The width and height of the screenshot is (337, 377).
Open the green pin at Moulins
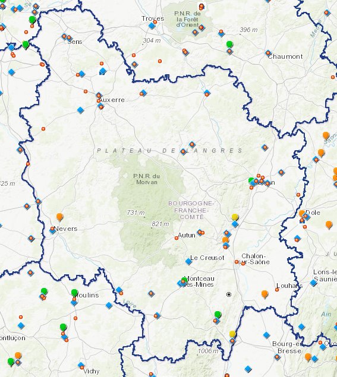pyautogui.click(x=74, y=293)
